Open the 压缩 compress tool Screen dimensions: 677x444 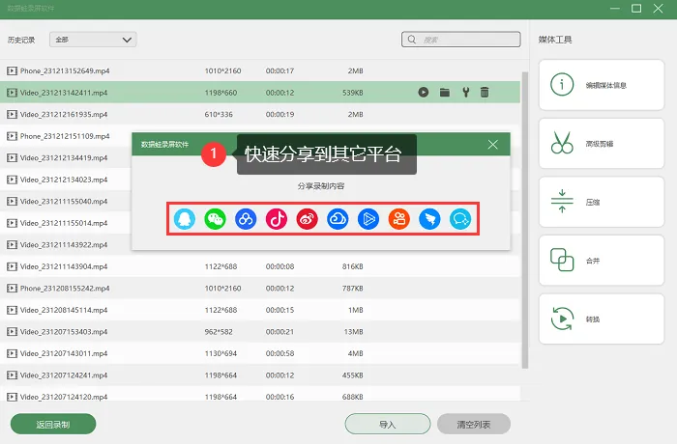pyautogui.click(x=602, y=202)
